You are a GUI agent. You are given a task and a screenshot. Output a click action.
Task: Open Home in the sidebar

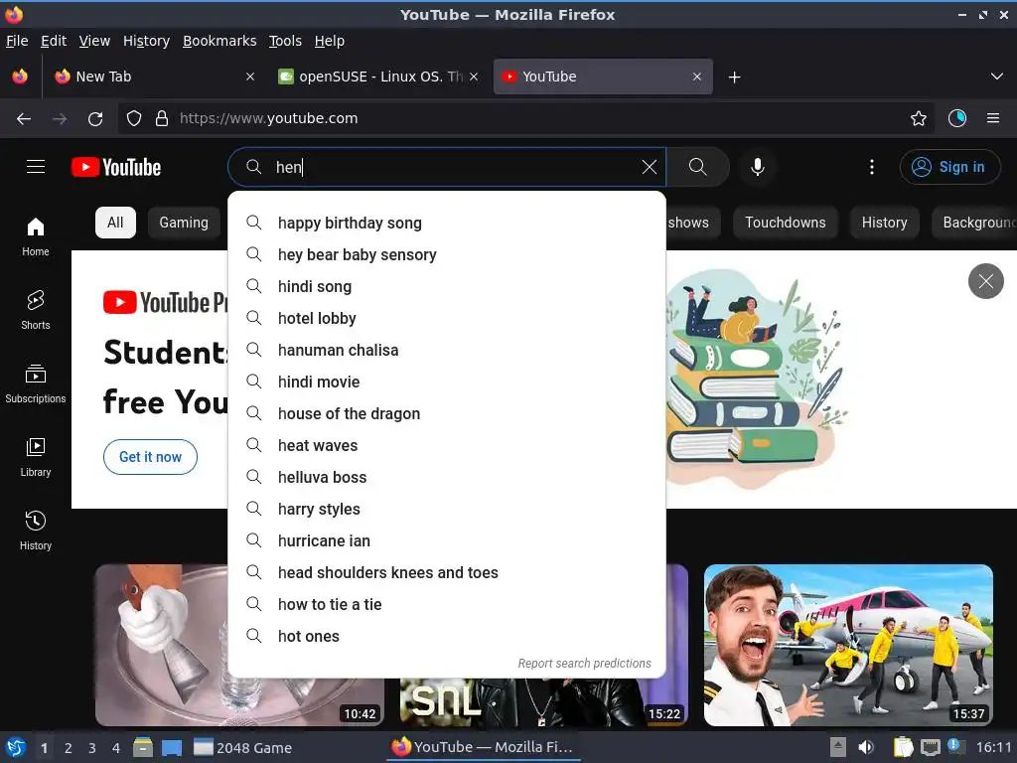(x=36, y=237)
